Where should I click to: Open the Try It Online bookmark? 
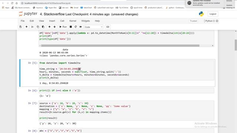point(122,8)
